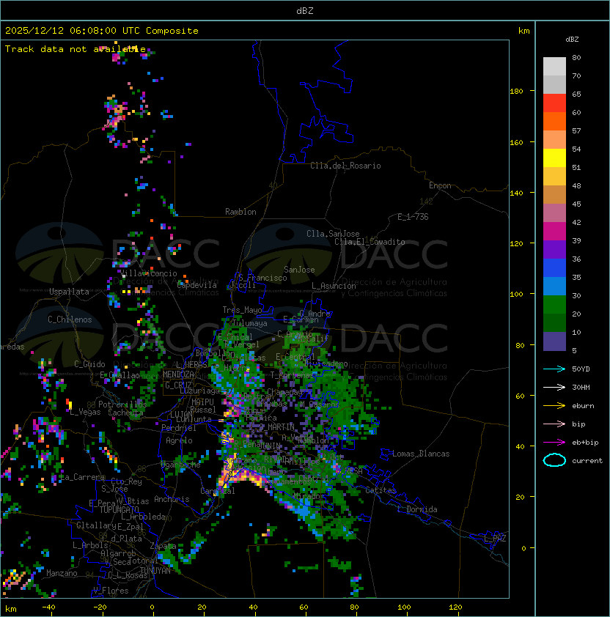610x617 pixels.
Task: Click the pink bip arrow in legend
Action: coord(554,424)
